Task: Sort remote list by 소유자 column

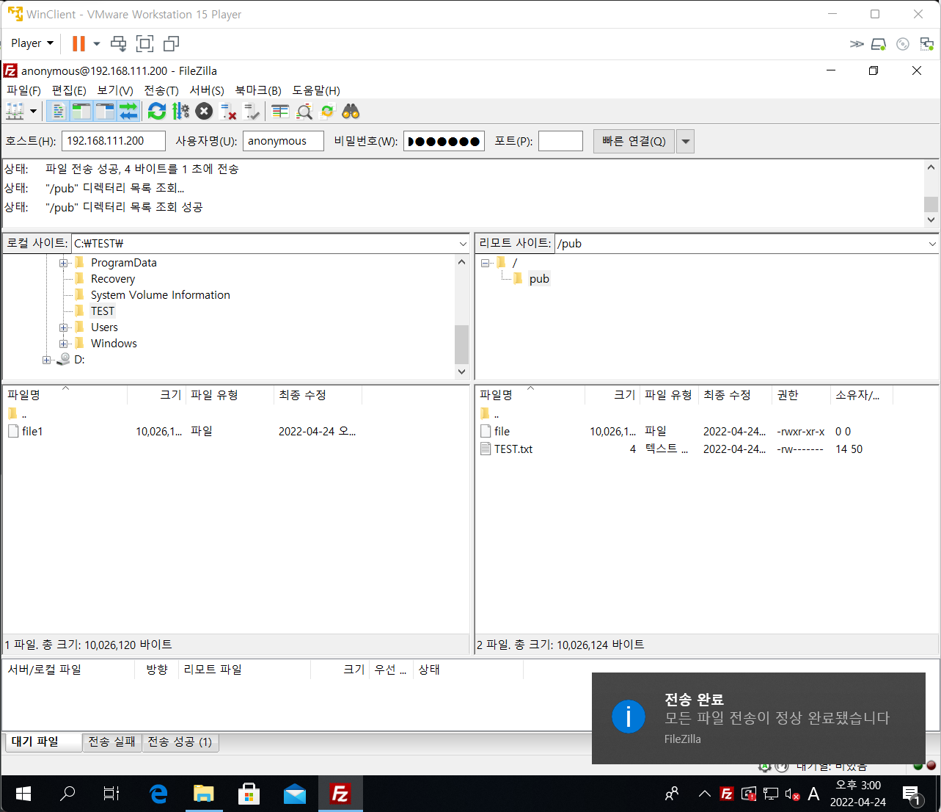Action: pyautogui.click(x=860, y=395)
